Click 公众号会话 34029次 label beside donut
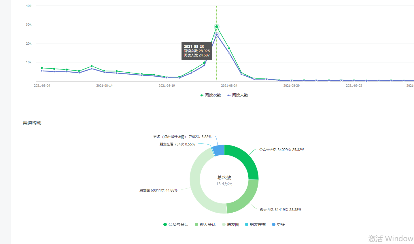The height and width of the screenshot is (244, 414). [281, 150]
